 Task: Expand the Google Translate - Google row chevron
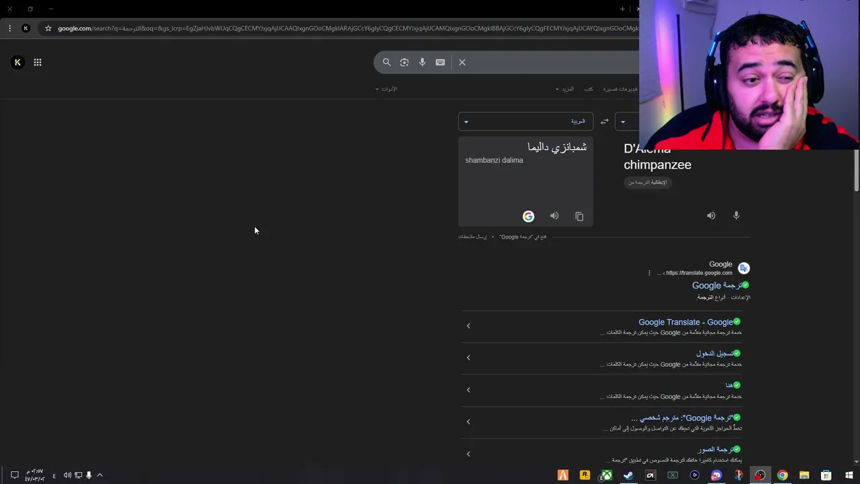[468, 326]
